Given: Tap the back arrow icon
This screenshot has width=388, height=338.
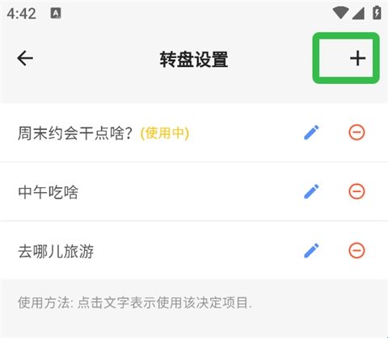Looking at the screenshot, I should [25, 58].
